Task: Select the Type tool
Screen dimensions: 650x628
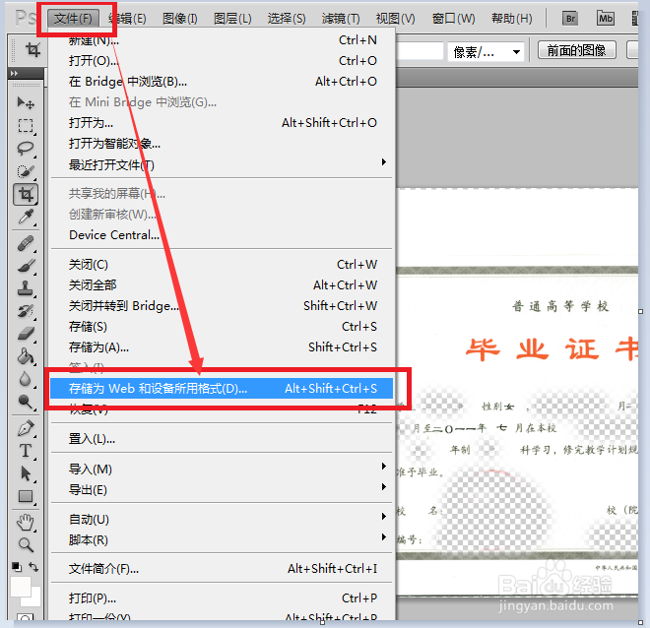Action: coord(26,451)
